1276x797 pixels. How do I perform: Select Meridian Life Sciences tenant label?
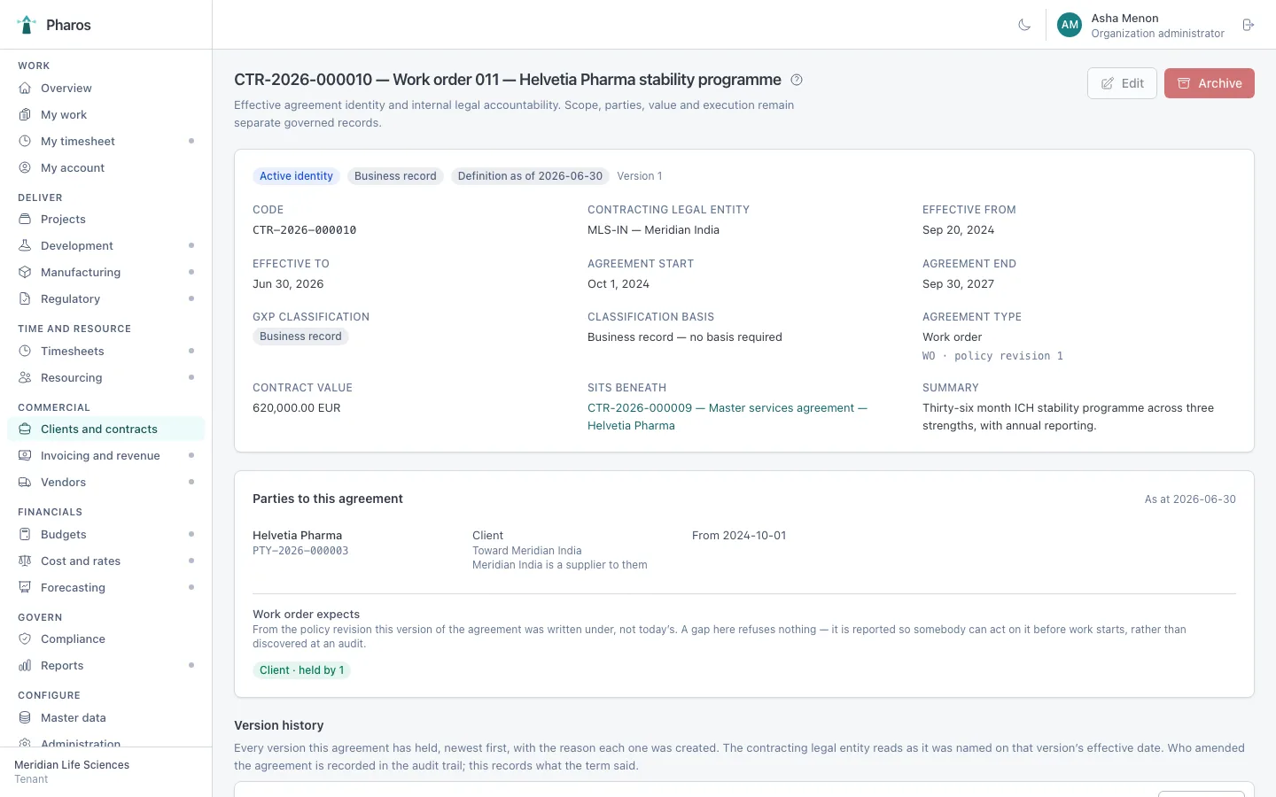point(72,765)
